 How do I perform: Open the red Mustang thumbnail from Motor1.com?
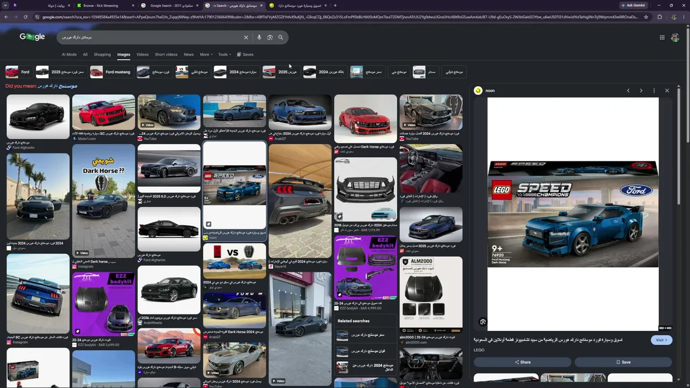click(103, 112)
